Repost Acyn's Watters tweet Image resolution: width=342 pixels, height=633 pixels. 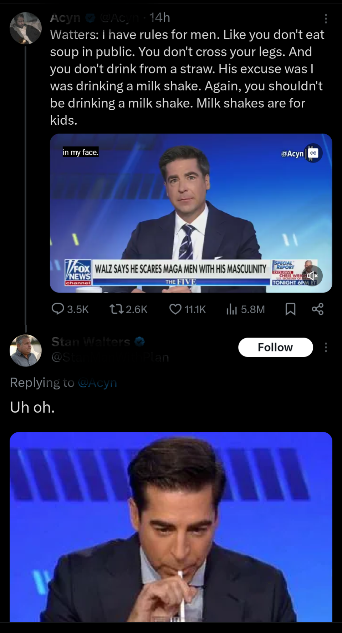click(115, 309)
